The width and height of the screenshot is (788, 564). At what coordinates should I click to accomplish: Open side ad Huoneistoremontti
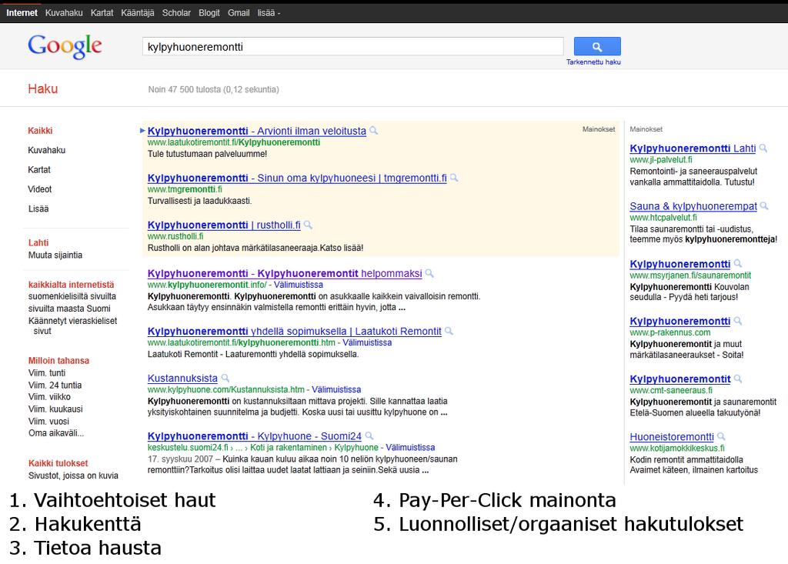(x=672, y=437)
